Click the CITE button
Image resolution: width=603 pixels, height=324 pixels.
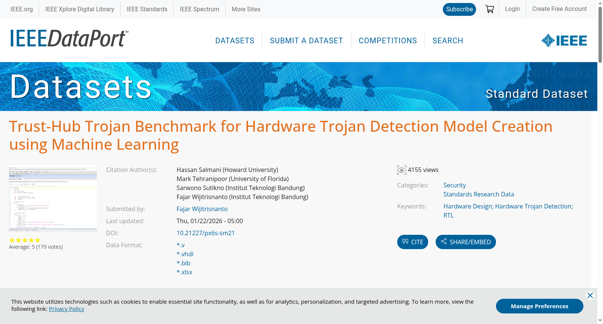(413, 242)
